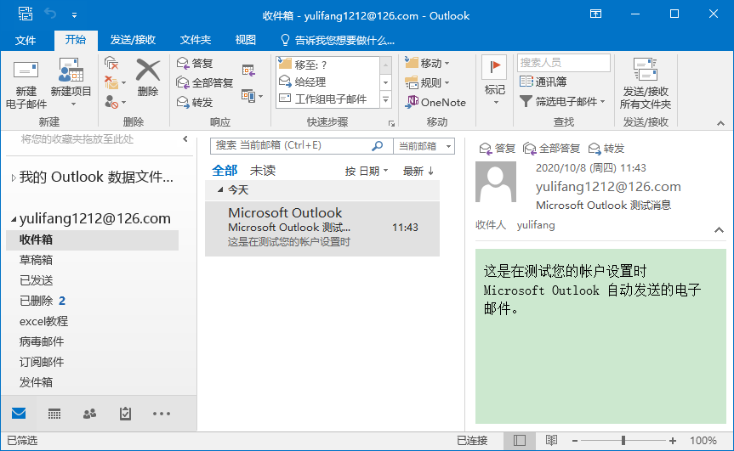Open more navigation options ellipsis
The width and height of the screenshot is (734, 451).
[x=161, y=414]
